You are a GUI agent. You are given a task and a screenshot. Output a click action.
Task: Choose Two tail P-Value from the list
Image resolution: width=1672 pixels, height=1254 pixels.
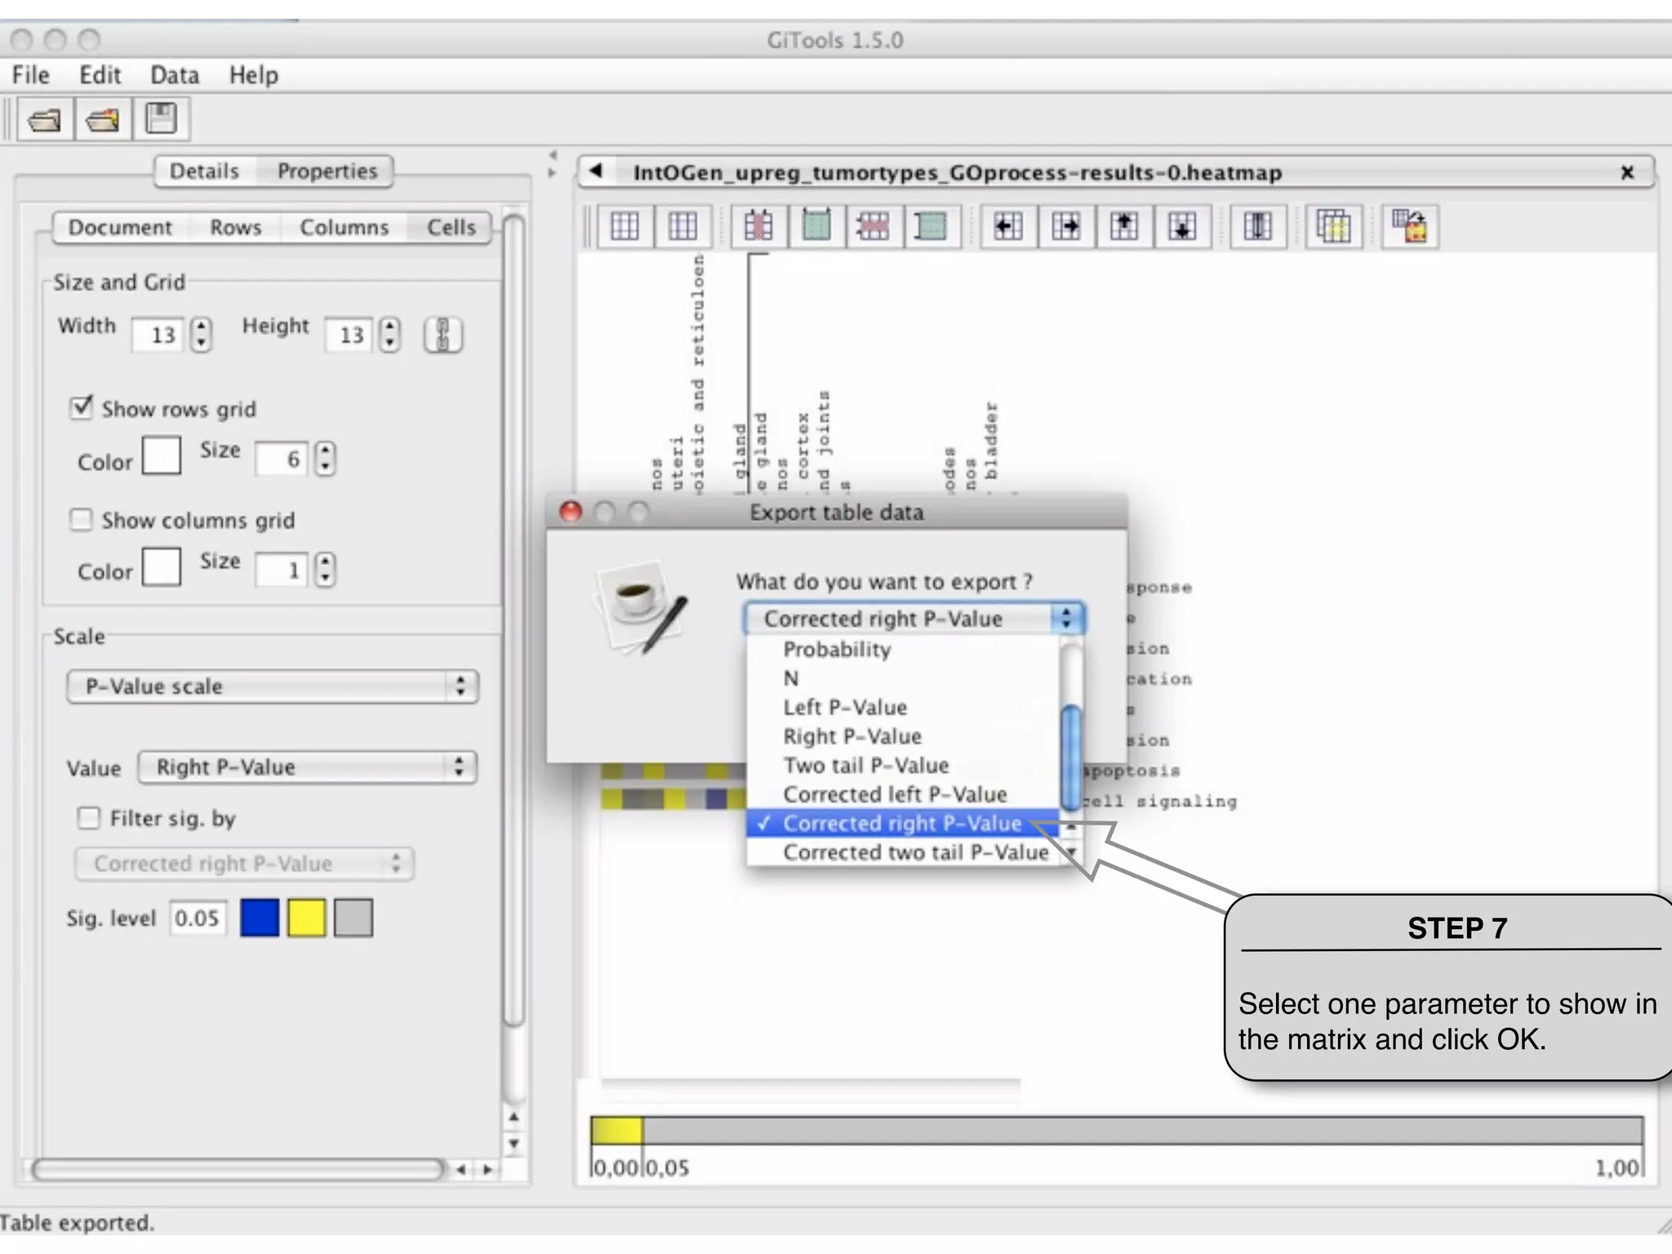tap(903, 765)
